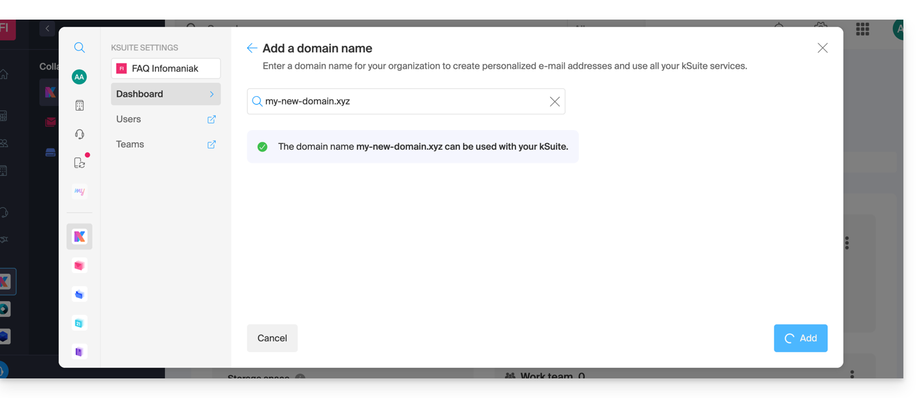The image size is (923, 398).
Task: Click the support headset icon
Action: [x=79, y=135]
